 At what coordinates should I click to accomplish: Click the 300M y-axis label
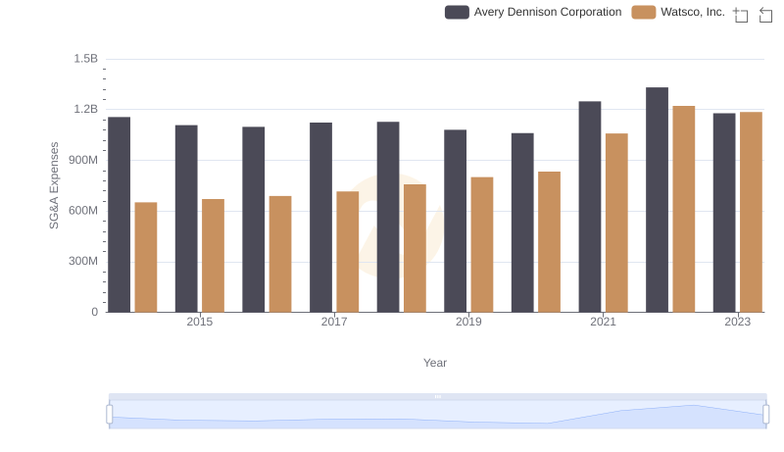coord(83,261)
